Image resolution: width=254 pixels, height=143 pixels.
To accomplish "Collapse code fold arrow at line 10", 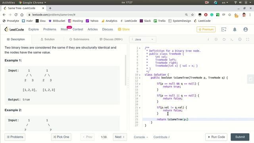I will 140,75.
